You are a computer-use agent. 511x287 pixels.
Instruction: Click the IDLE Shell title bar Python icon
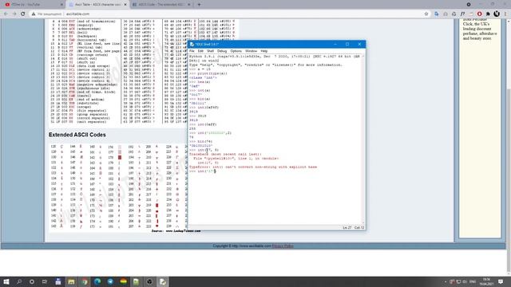pos(192,45)
